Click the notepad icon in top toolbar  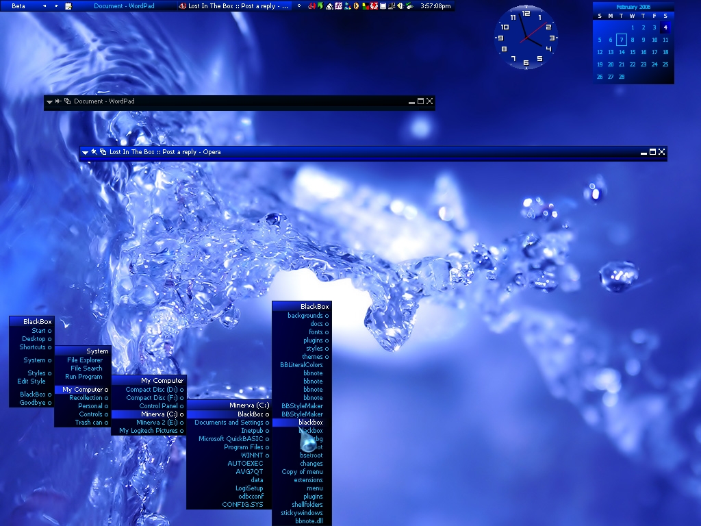coord(68,6)
